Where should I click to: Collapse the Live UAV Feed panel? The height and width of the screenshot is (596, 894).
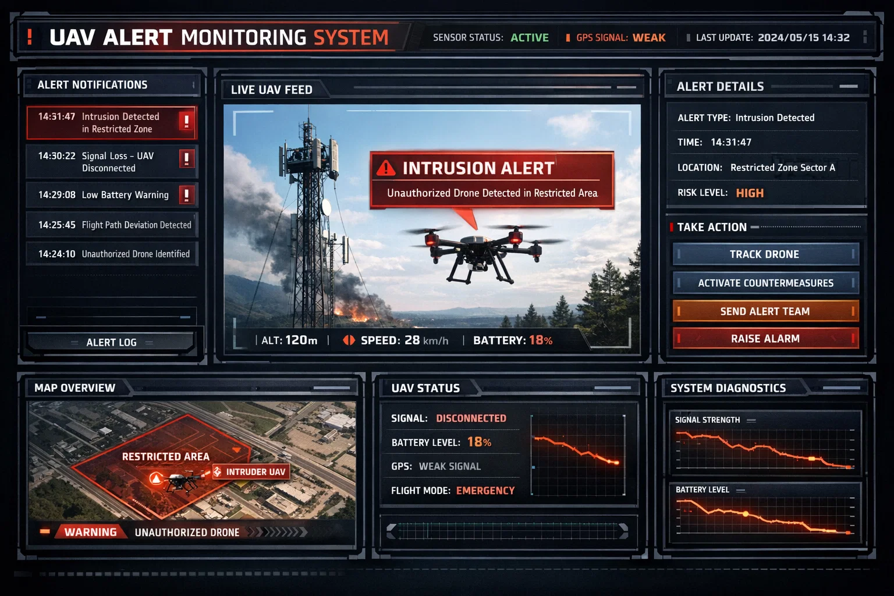[x=626, y=87]
